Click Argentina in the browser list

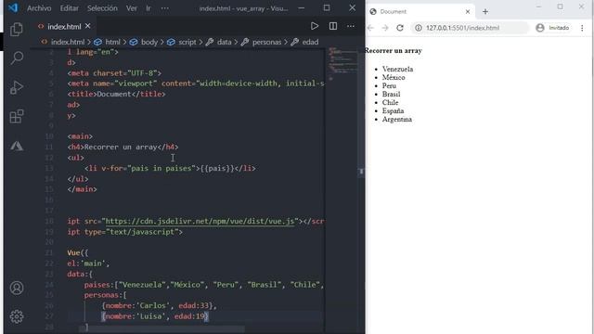tap(397, 119)
